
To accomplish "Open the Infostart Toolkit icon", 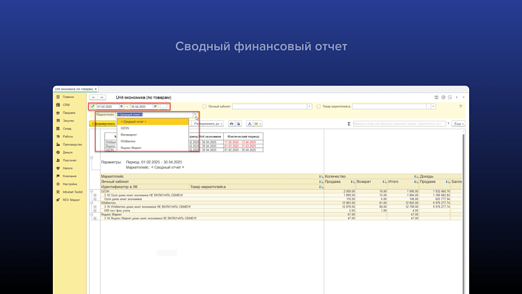I will click(x=58, y=192).
